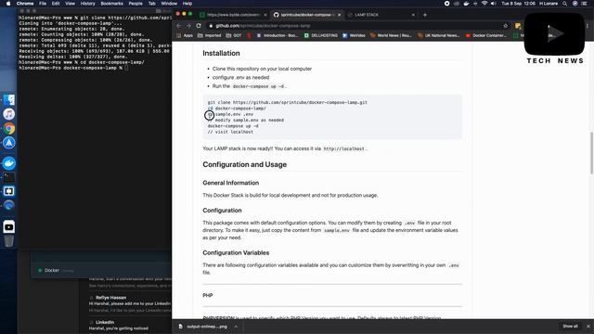Viewport: 594px width, 334px height.
Task: Open the View menu
Action: 71,4
